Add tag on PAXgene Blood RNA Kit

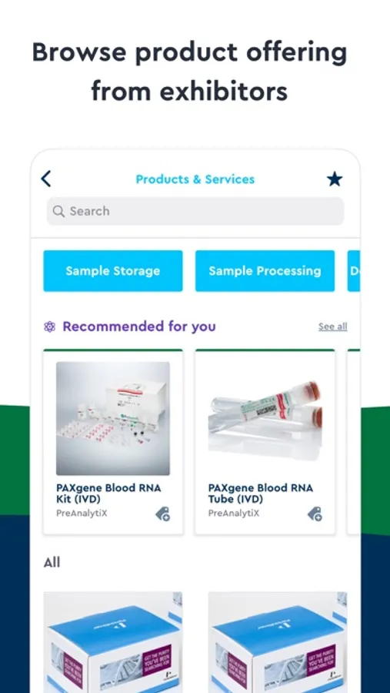163,514
